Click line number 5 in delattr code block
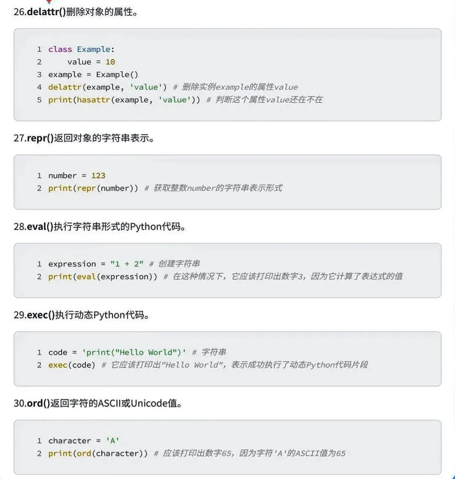The image size is (455, 479). 39,100
